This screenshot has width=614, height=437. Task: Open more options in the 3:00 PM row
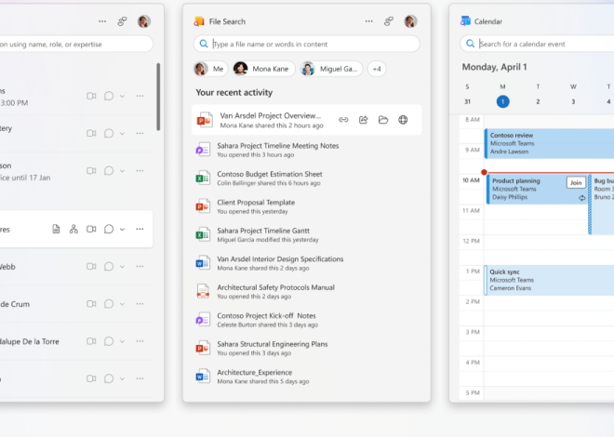(140, 96)
